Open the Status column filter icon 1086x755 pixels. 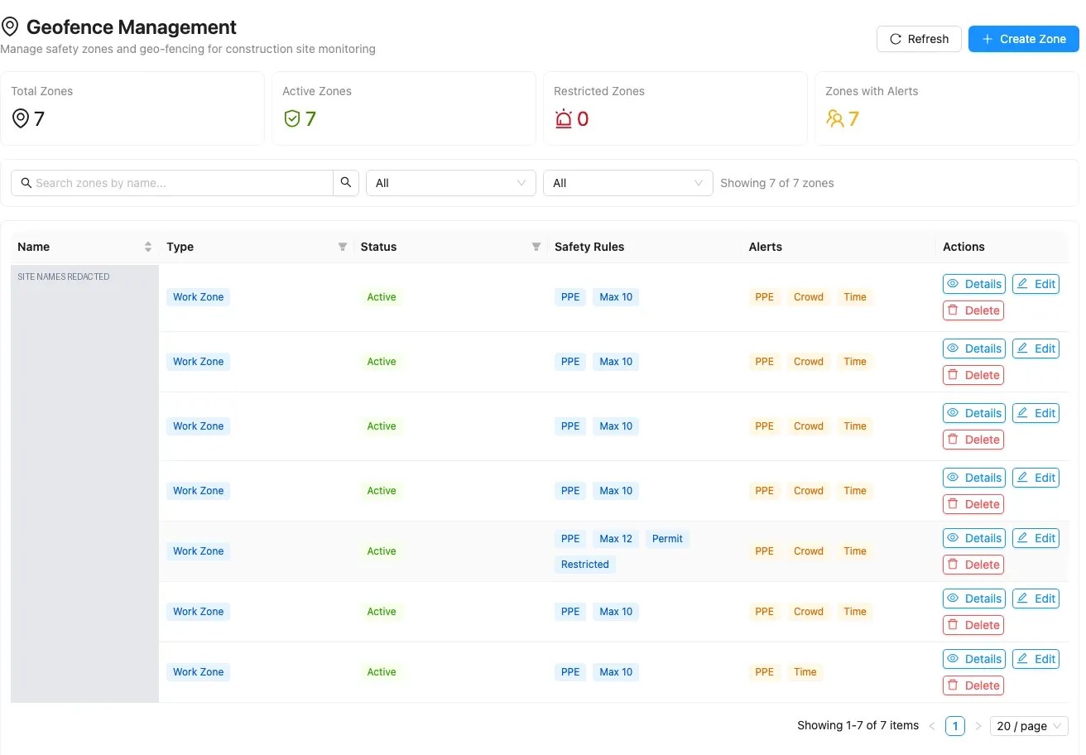536,247
